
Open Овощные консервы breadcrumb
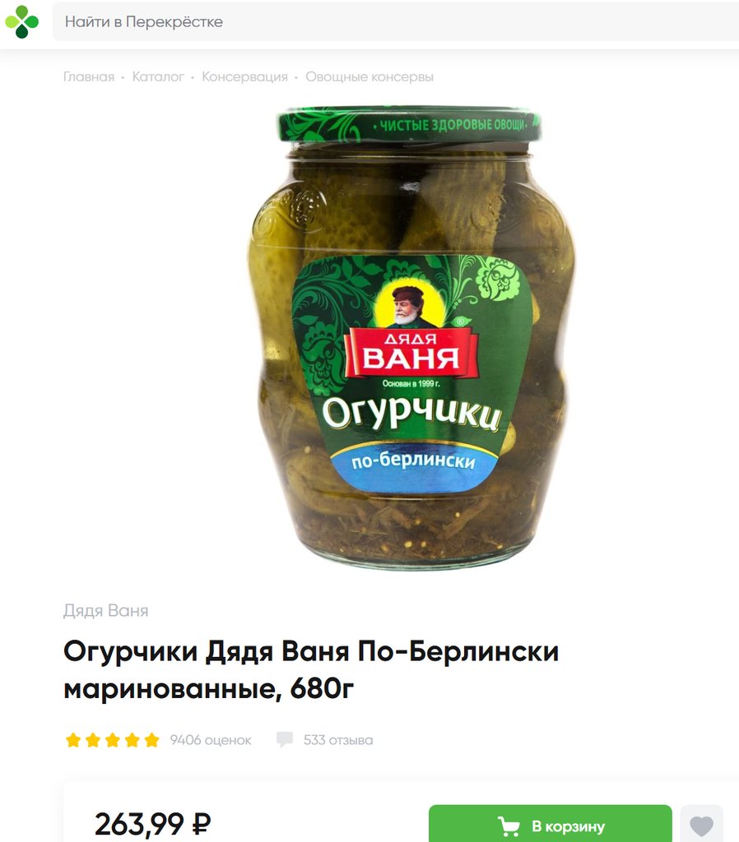(369, 76)
